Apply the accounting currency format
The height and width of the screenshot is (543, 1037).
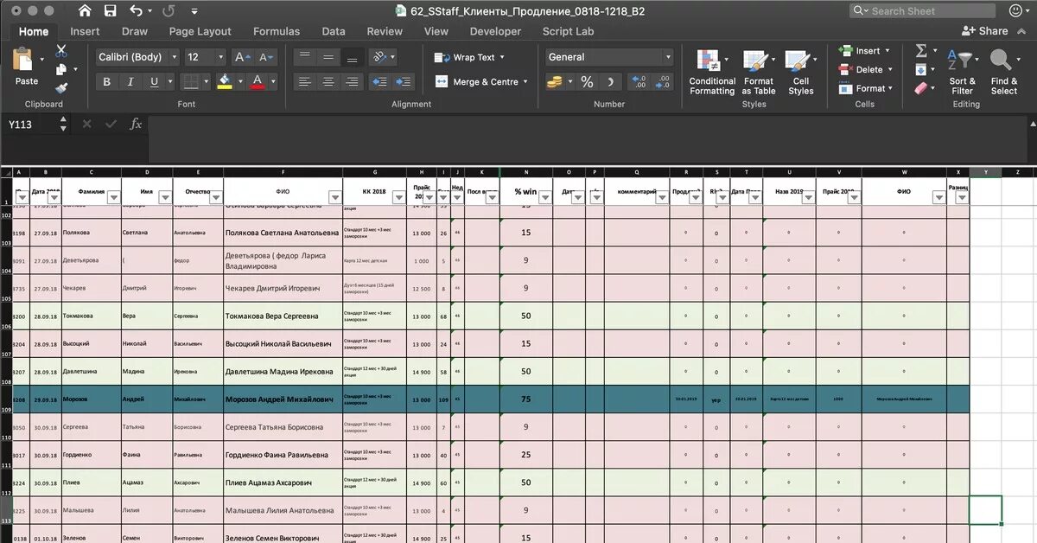pyautogui.click(x=554, y=82)
